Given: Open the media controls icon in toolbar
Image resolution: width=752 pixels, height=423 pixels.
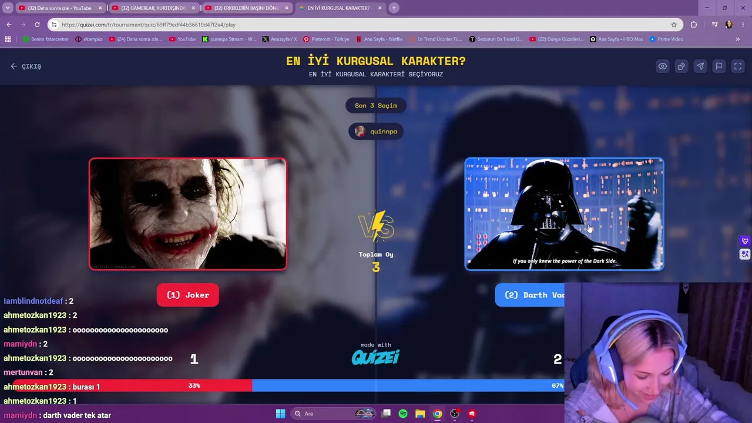Looking at the screenshot, I should point(714,25).
